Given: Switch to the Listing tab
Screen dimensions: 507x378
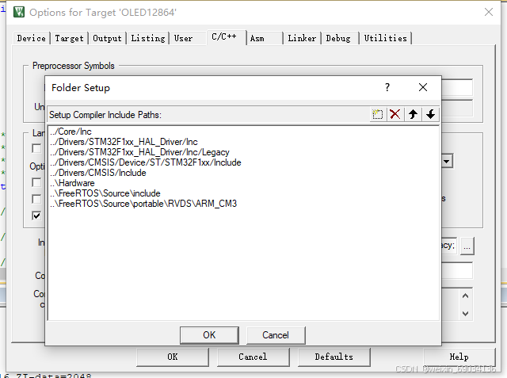Looking at the screenshot, I should [148, 38].
